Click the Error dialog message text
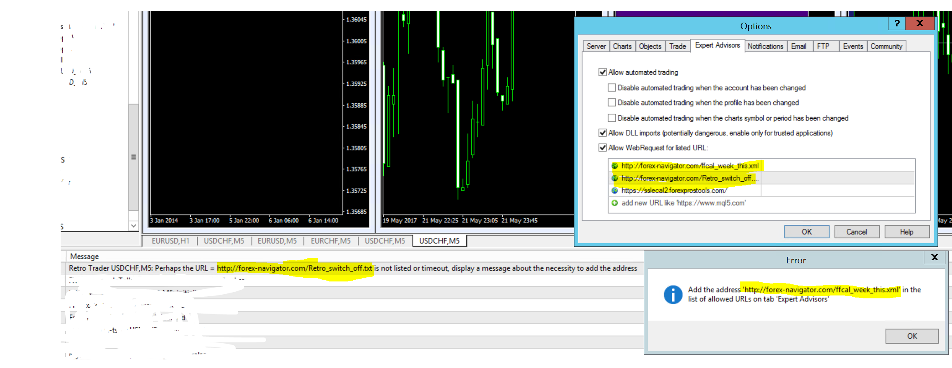952x368 pixels. point(804,294)
